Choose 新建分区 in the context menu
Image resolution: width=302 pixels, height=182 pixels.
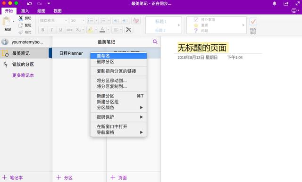118,96
